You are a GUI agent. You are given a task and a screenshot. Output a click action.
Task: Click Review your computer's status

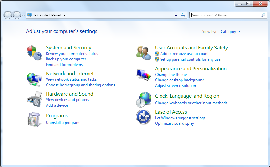pyautogui.click(x=72, y=54)
